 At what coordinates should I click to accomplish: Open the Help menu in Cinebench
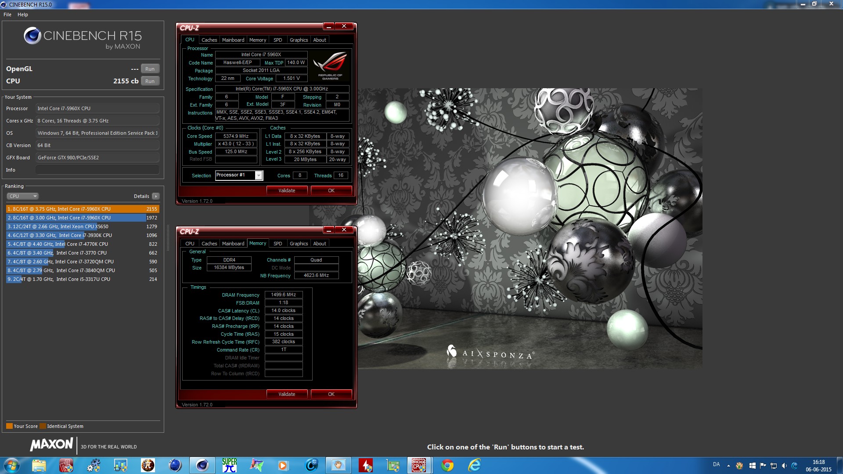pyautogui.click(x=23, y=14)
